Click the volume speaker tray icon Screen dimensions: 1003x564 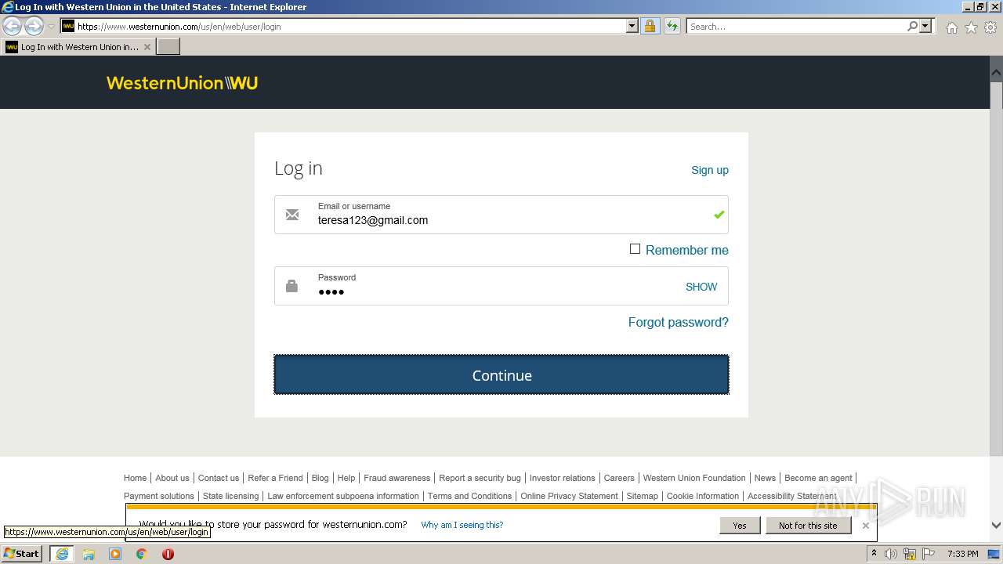tap(891, 554)
